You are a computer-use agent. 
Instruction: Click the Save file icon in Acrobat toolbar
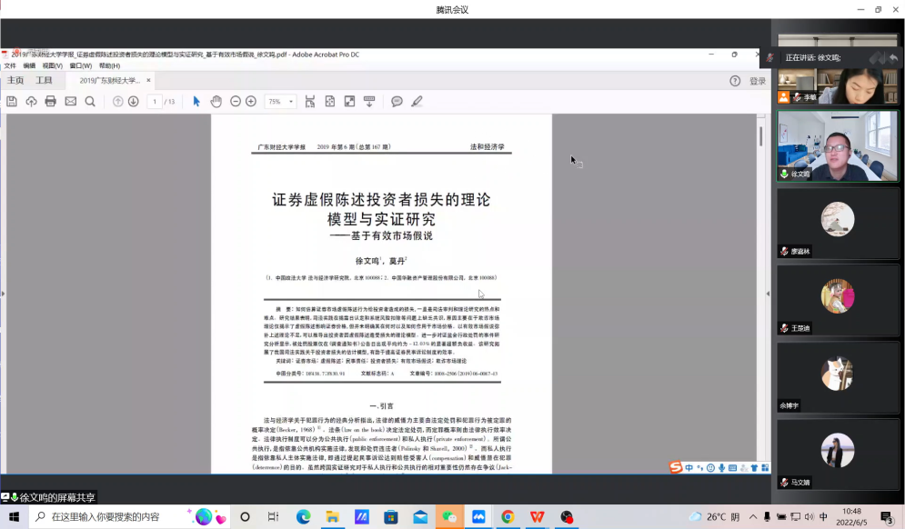coord(12,101)
